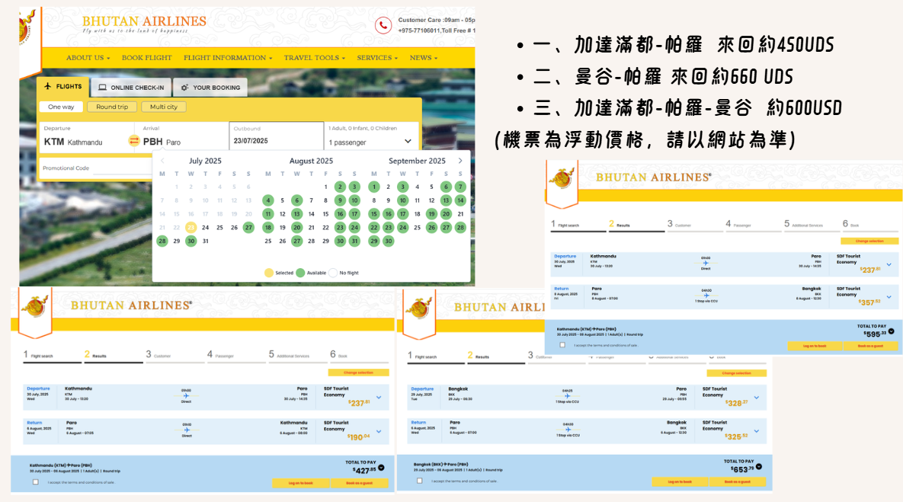The image size is (903, 502).
Task: Switch to the FLIGHTS tab
Action: coord(63,86)
